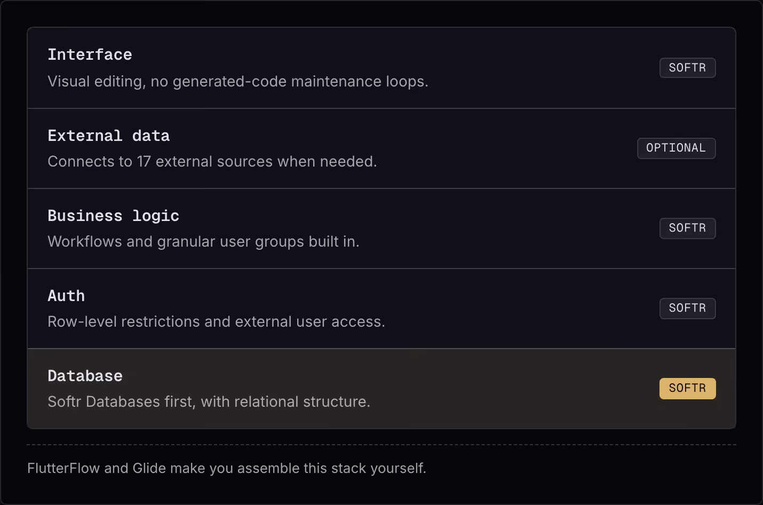Click "Softr Databases first, with relational structure."

coord(209,401)
